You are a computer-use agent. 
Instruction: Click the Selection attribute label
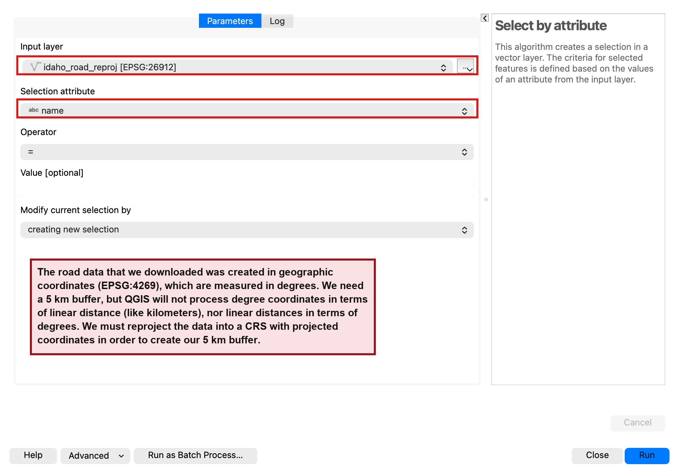pos(58,91)
